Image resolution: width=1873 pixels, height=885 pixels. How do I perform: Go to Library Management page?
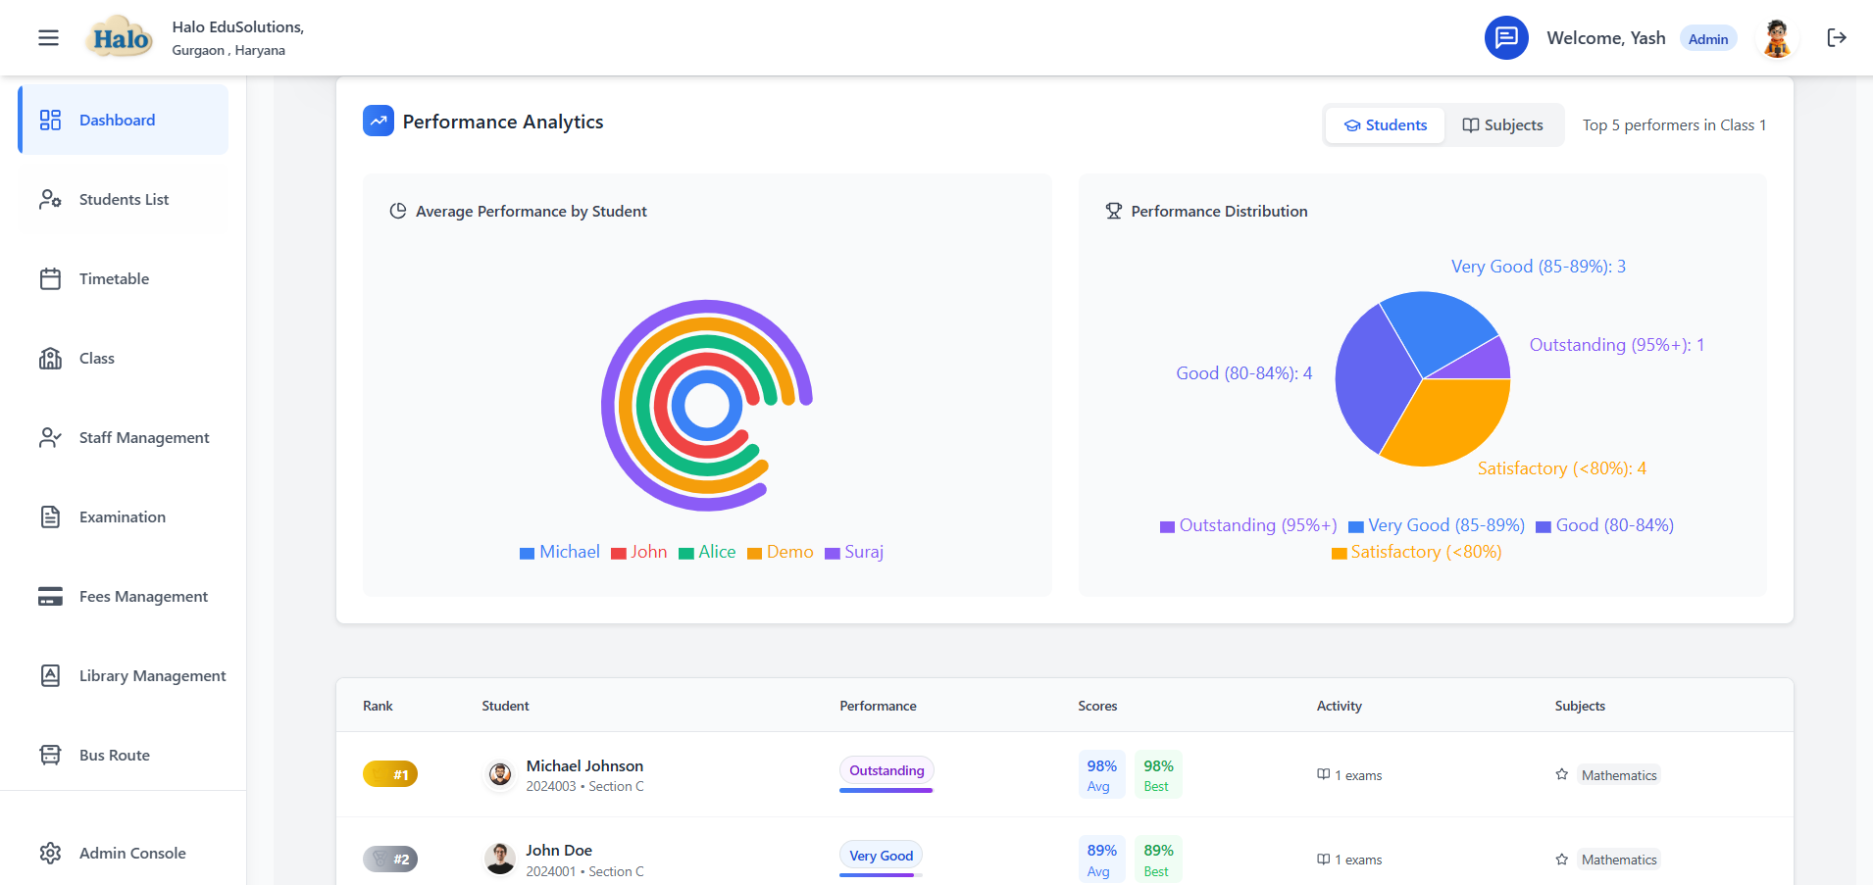click(x=152, y=676)
